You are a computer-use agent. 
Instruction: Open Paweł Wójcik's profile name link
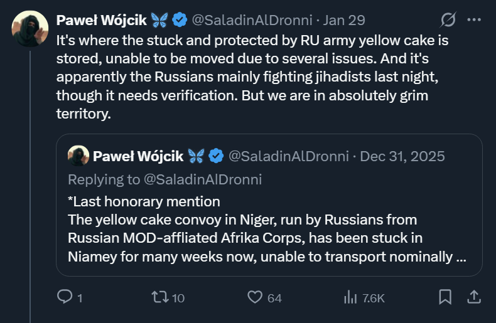point(101,20)
